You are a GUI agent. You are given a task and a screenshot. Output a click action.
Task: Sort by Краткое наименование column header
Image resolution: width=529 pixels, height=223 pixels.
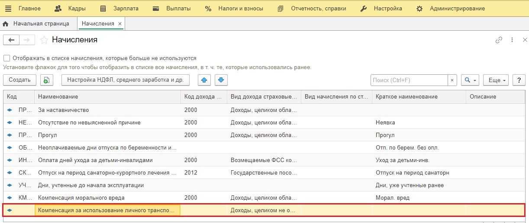click(419, 97)
